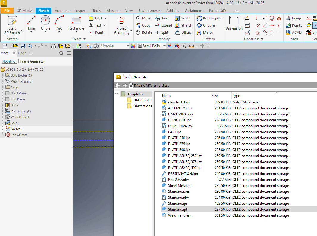Activate the Fillet tool

click(x=96, y=18)
